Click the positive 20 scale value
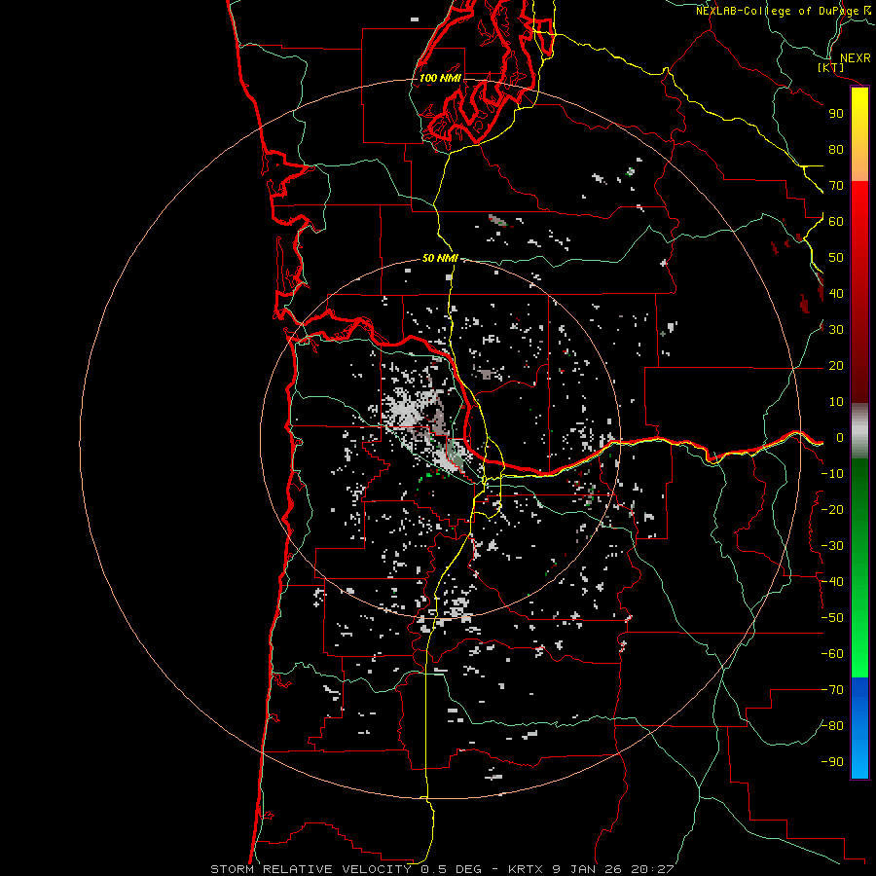This screenshot has height=876, width=876. (836, 366)
